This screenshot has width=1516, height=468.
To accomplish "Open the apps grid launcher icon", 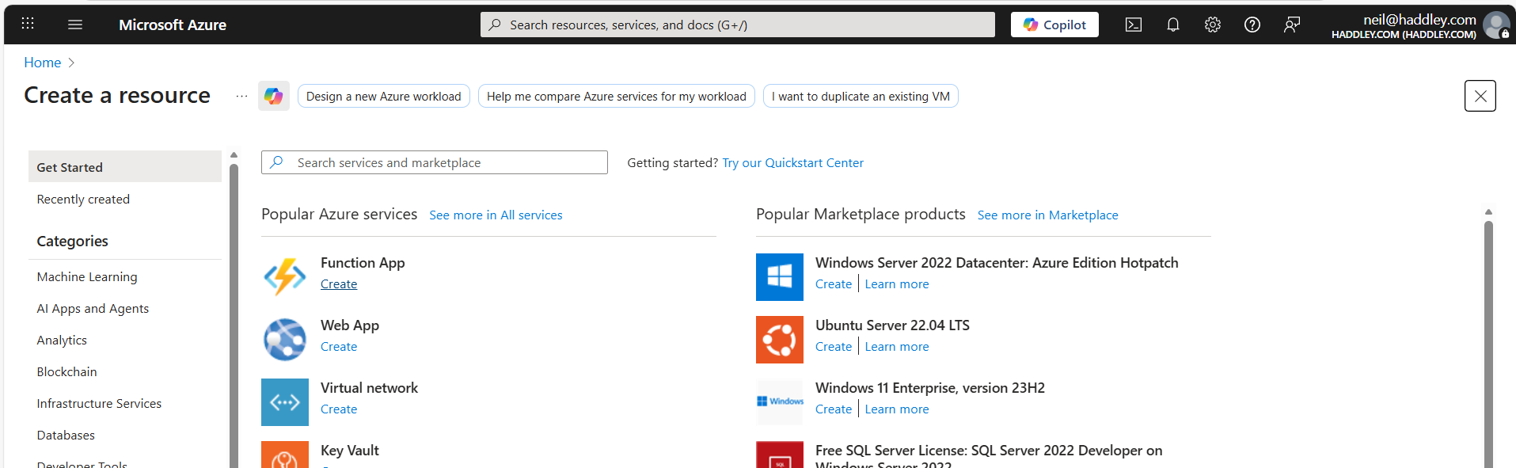I will pyautogui.click(x=28, y=24).
